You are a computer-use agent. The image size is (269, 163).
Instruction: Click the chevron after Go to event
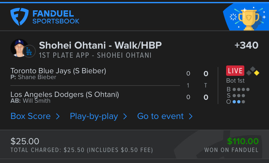tap(191, 116)
